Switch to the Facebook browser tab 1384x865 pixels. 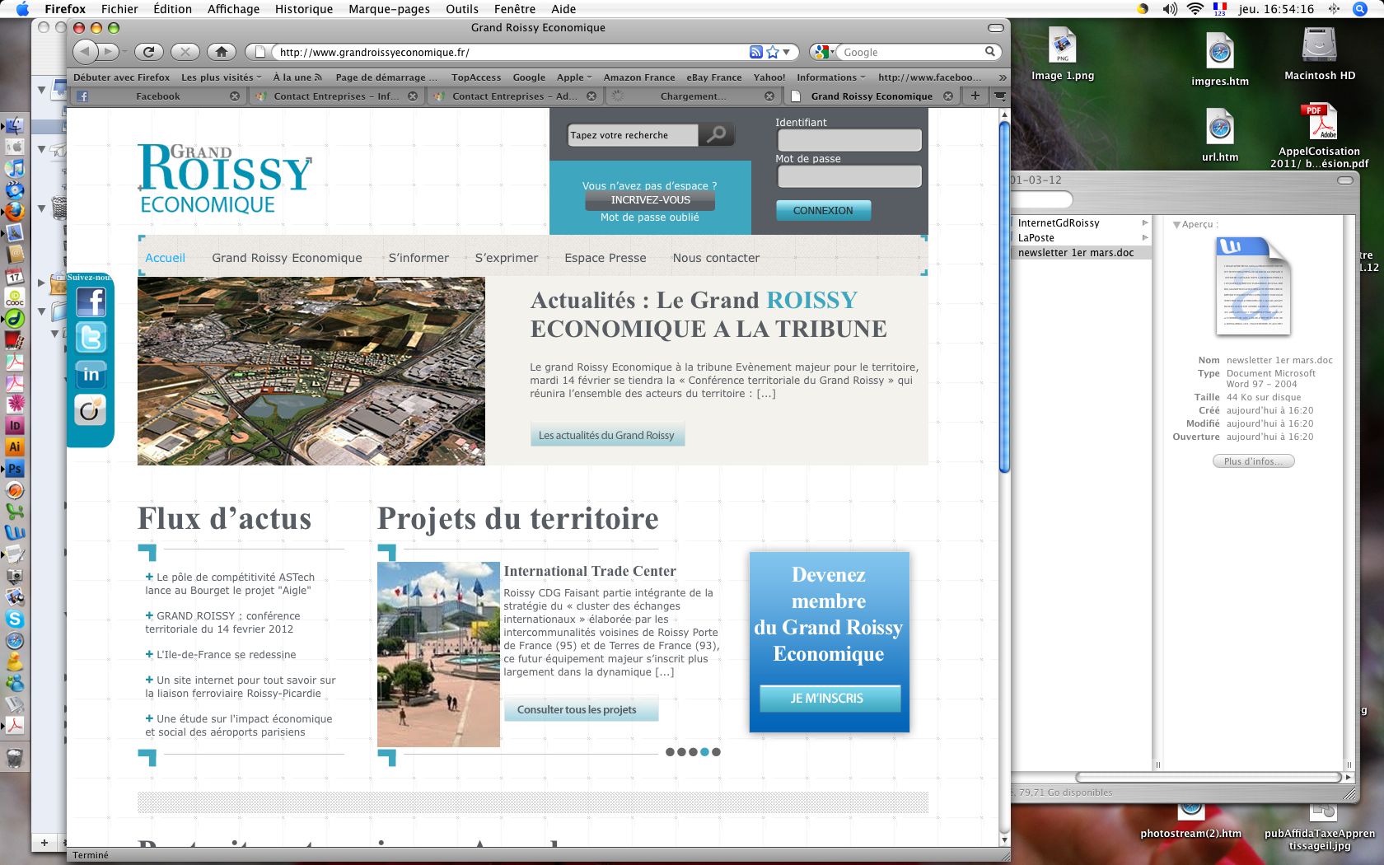[157, 96]
